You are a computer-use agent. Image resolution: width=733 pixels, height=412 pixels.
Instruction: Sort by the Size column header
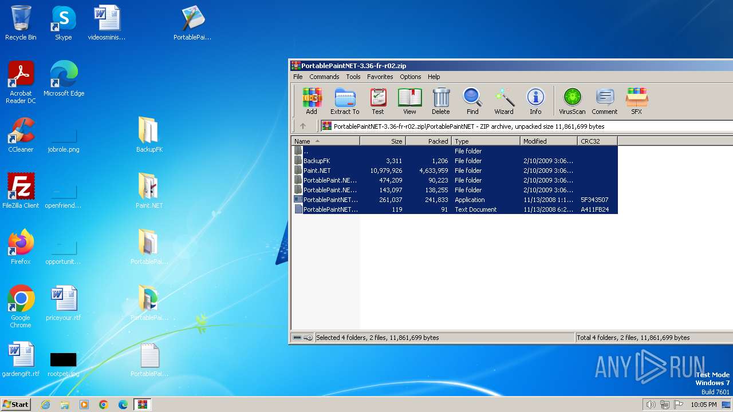[x=383, y=141]
